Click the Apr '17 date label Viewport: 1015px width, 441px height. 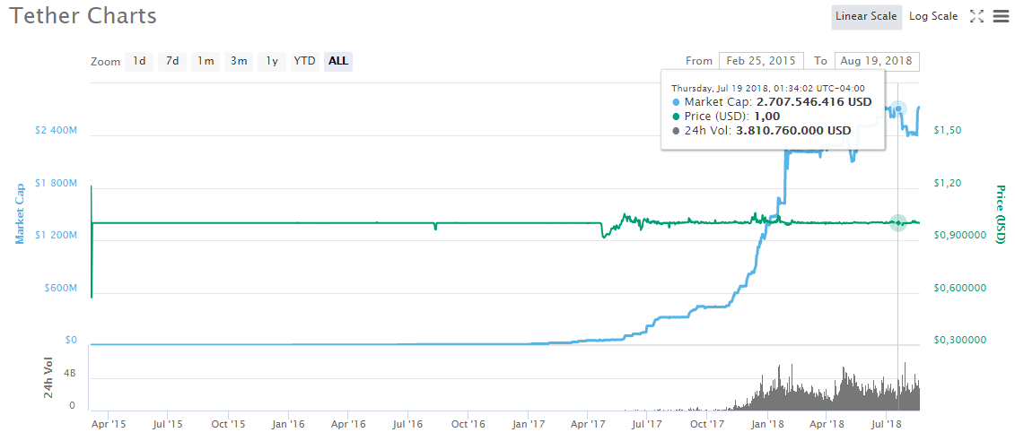[x=588, y=424]
